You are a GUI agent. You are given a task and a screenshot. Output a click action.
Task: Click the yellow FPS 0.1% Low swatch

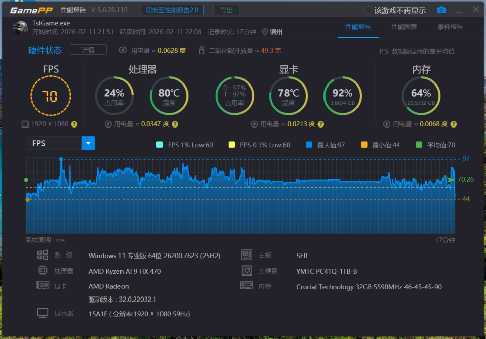[x=231, y=145]
